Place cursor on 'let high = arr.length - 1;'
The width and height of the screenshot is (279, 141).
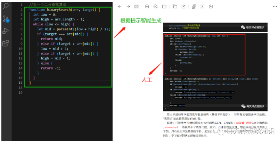coord(58,19)
